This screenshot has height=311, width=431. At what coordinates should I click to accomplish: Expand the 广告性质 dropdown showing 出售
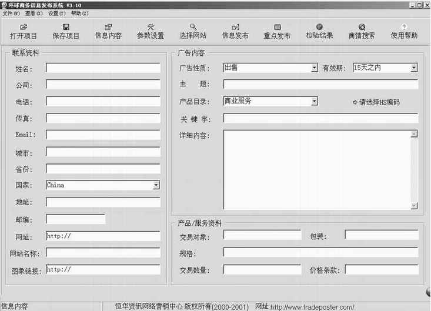(315, 68)
